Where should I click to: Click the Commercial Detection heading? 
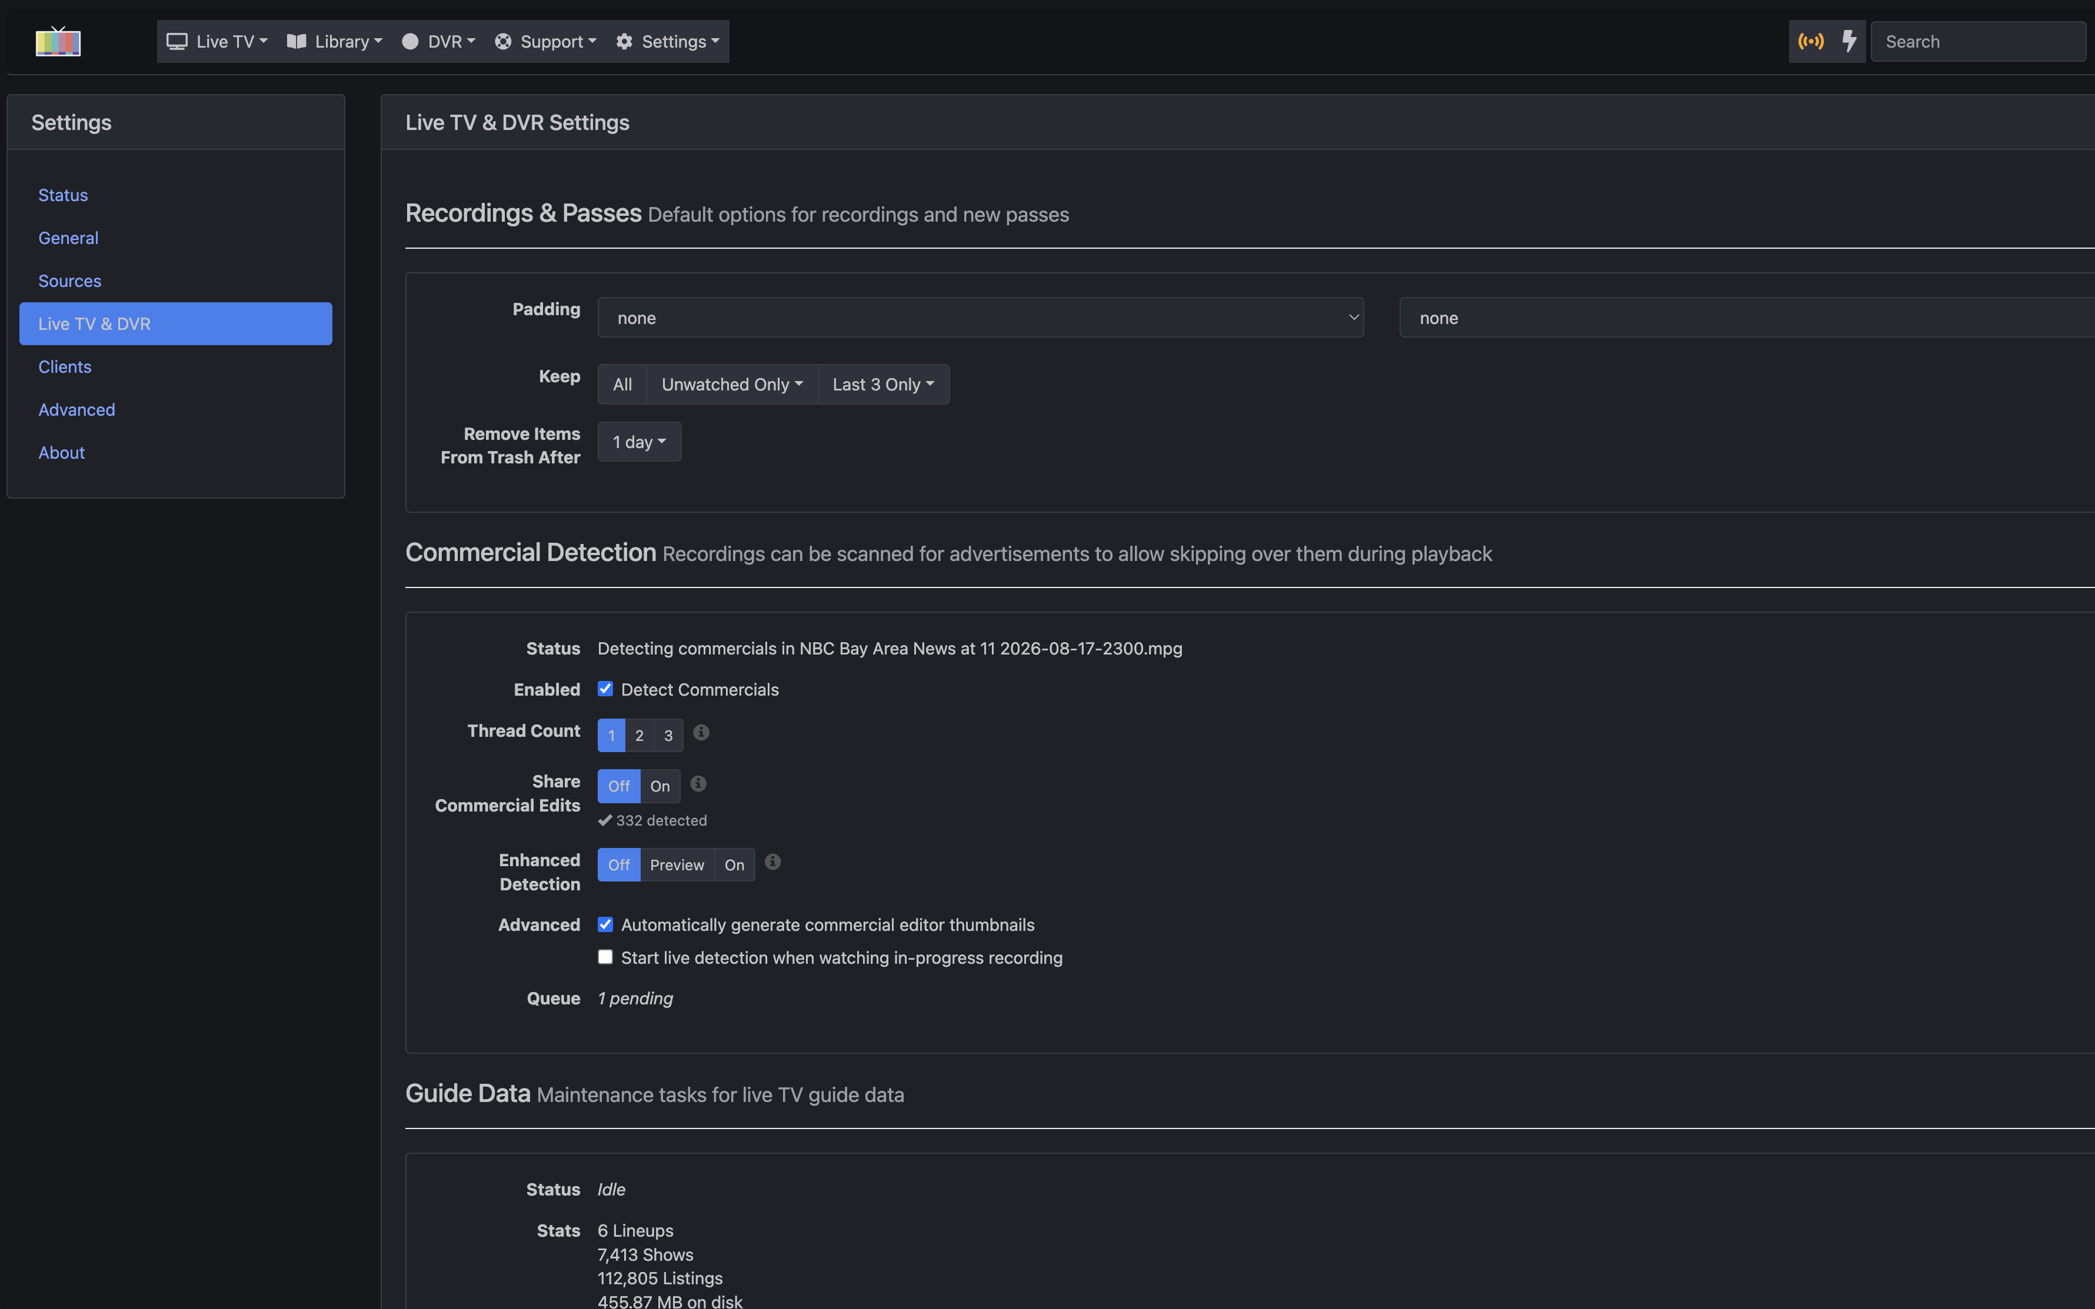[531, 552]
